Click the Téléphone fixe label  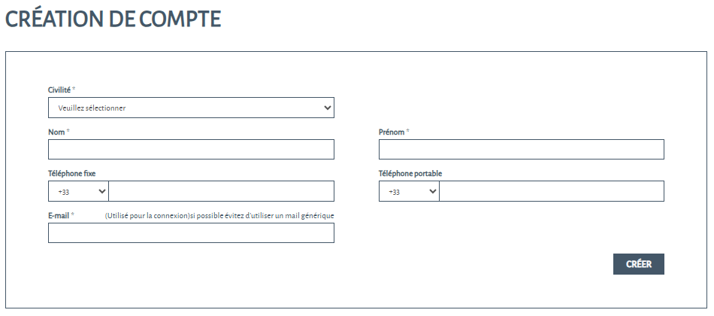click(72, 174)
